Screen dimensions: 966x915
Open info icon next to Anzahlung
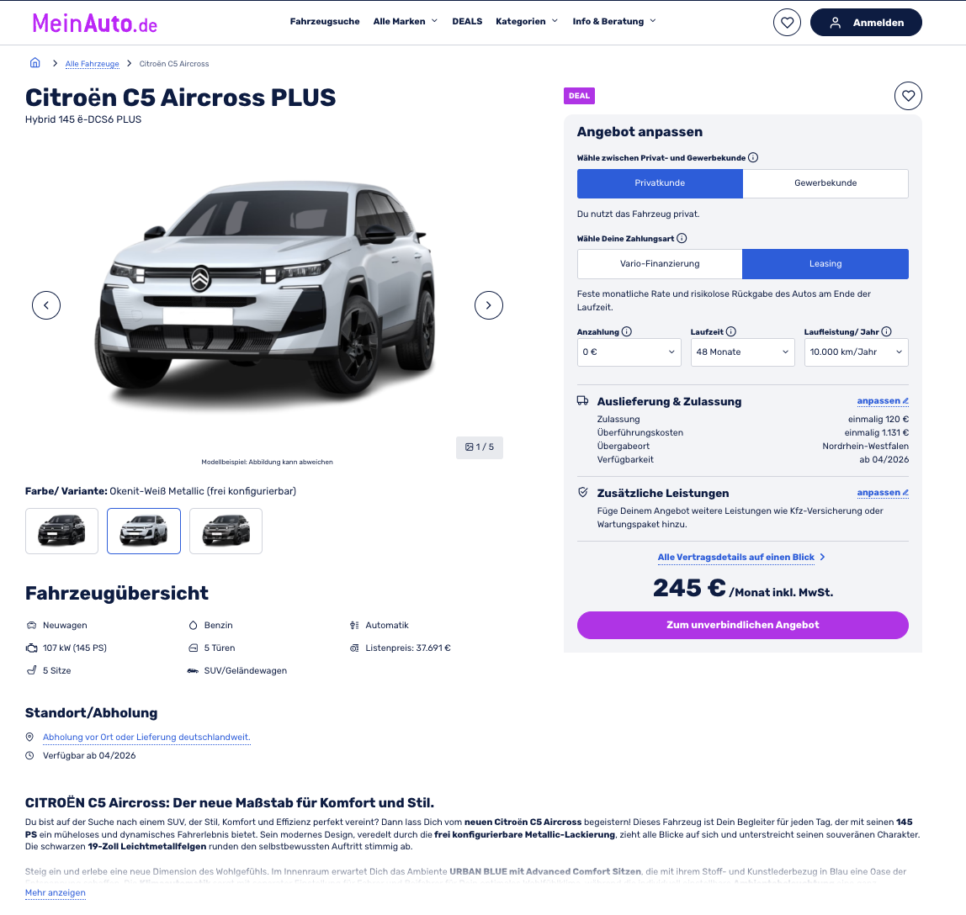627,332
